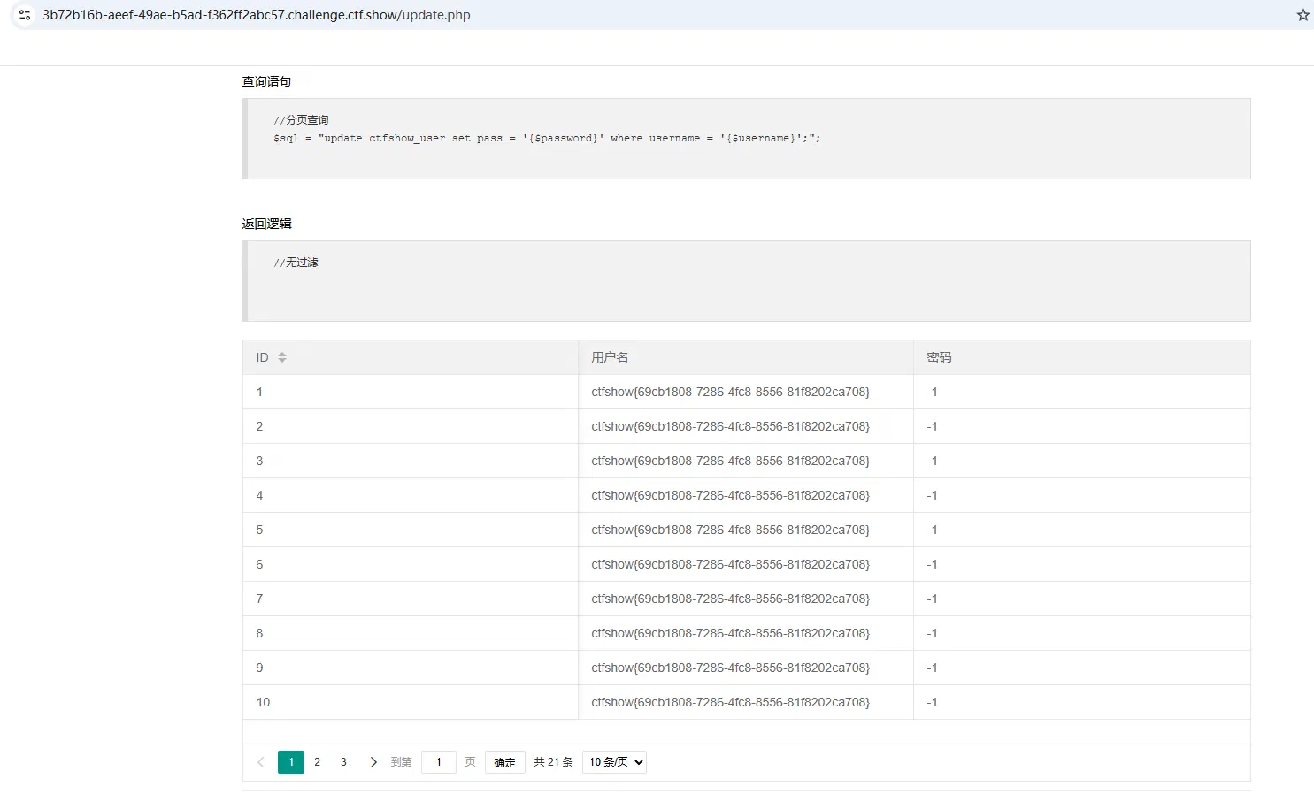This screenshot has height=794, width=1314.
Task: Switch to page 3 of the table
Action: [x=343, y=762]
